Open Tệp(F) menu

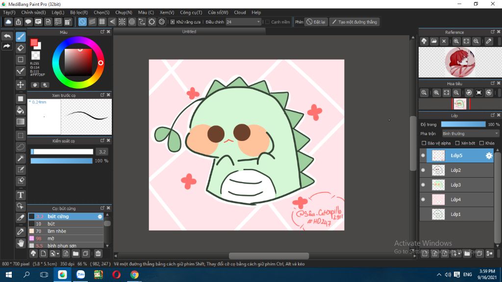9,12
